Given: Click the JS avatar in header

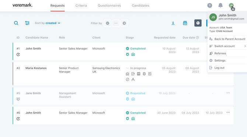Looking at the screenshot, I should 231,6.
